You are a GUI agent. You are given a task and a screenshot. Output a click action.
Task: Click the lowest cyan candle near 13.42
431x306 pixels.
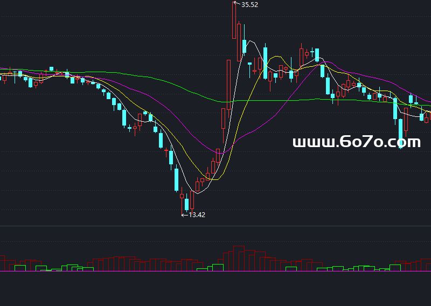pyautogui.click(x=186, y=204)
